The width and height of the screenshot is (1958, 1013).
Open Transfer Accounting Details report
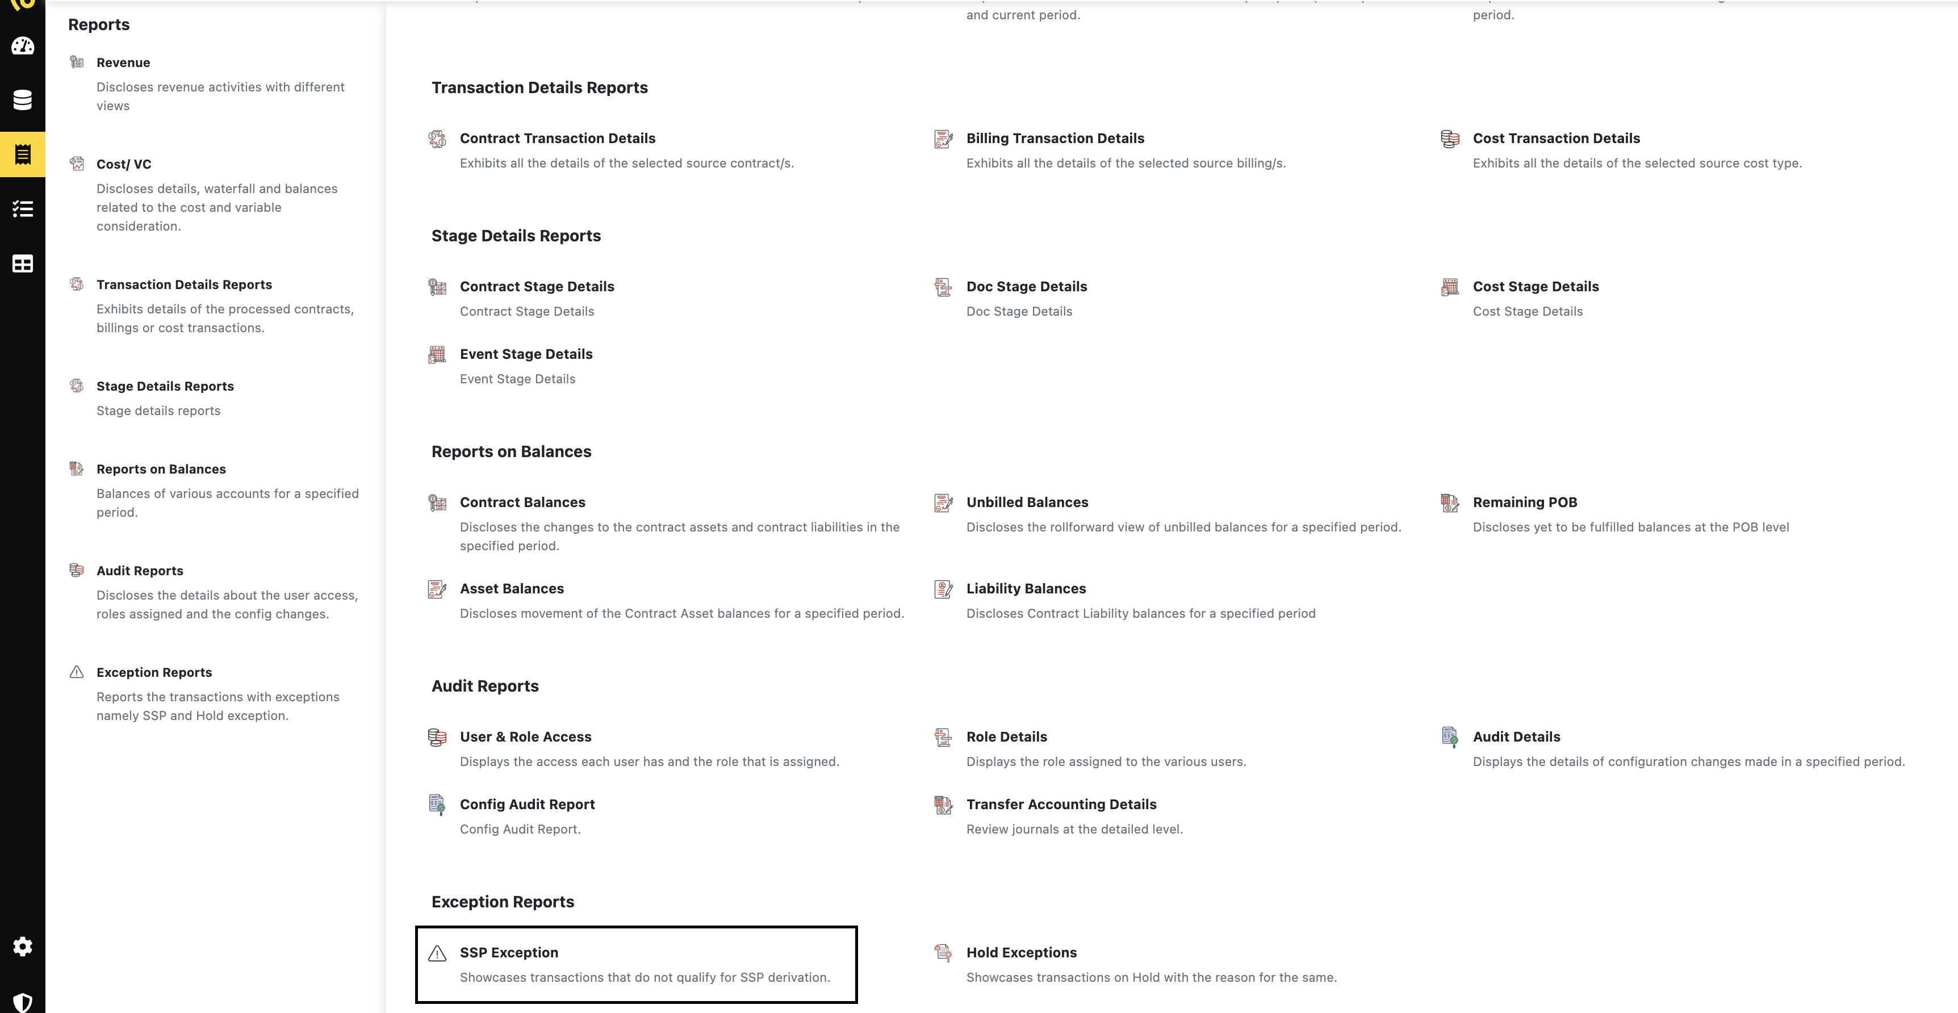(x=1061, y=804)
